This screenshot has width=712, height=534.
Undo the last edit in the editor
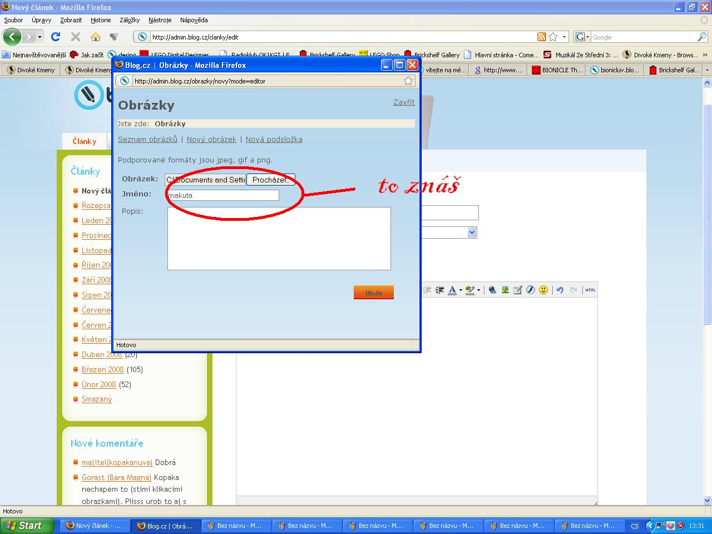(x=560, y=290)
